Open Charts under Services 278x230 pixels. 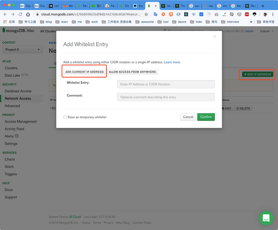[x=10, y=159]
